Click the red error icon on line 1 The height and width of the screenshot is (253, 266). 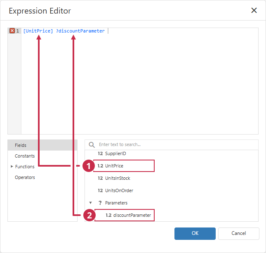click(x=12, y=31)
